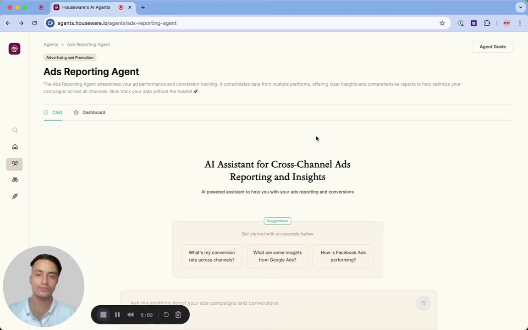Viewport: 528px width, 330px height.
Task: Follow the Agents breadcrumb link
Action: pyautogui.click(x=51, y=44)
